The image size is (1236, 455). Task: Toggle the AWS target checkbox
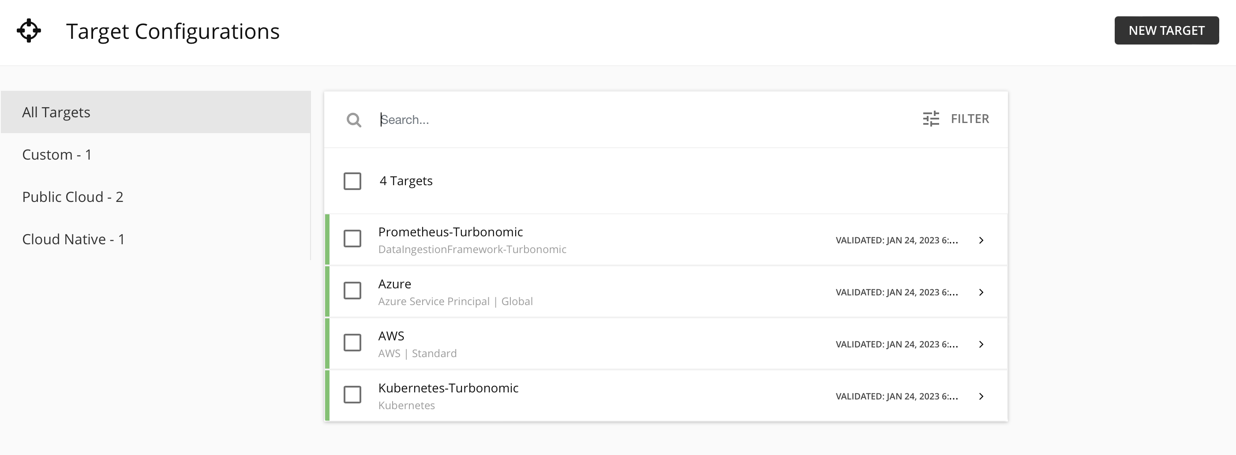pyautogui.click(x=352, y=342)
